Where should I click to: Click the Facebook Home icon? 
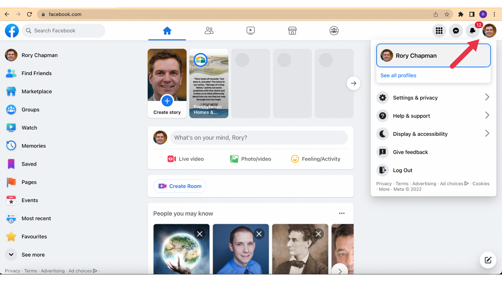point(167,30)
